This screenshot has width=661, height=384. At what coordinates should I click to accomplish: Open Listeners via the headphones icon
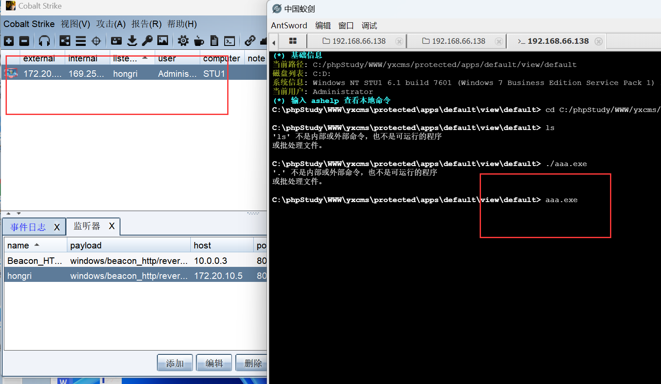44,41
